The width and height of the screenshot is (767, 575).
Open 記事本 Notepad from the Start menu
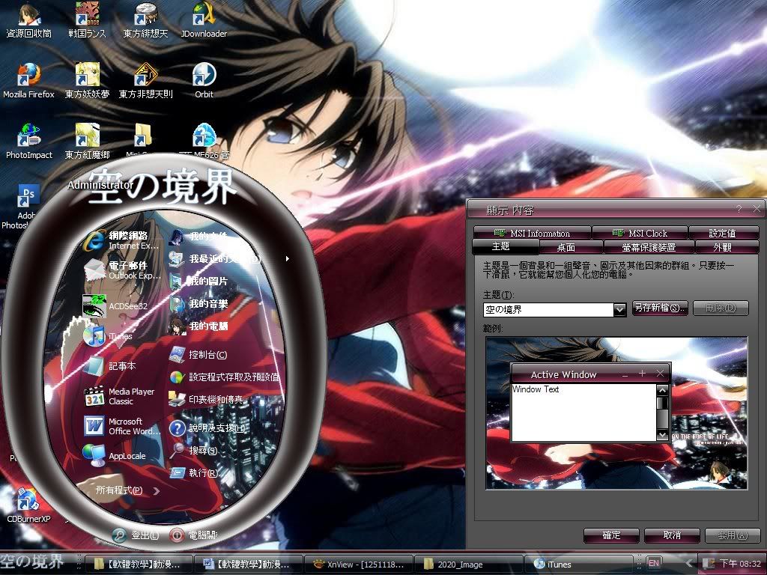tap(109, 365)
